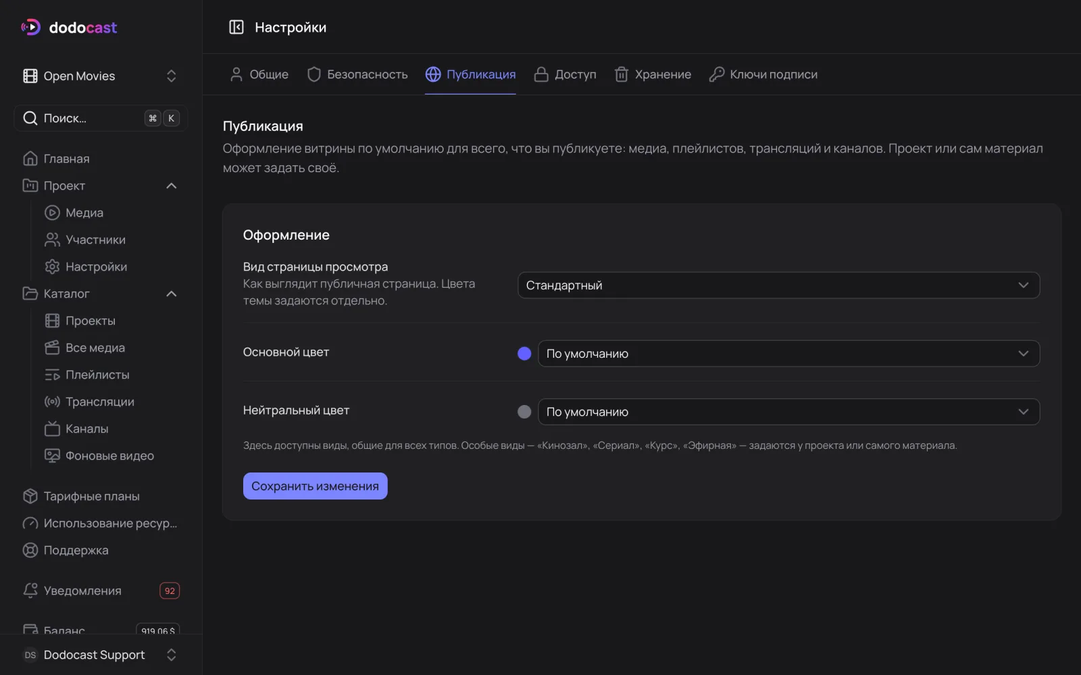Viewport: 1081px width, 675px height.
Task: Focus the Поиск search field
Action: coord(101,118)
